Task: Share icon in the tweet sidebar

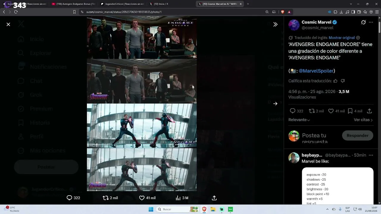Action: [x=369, y=111]
